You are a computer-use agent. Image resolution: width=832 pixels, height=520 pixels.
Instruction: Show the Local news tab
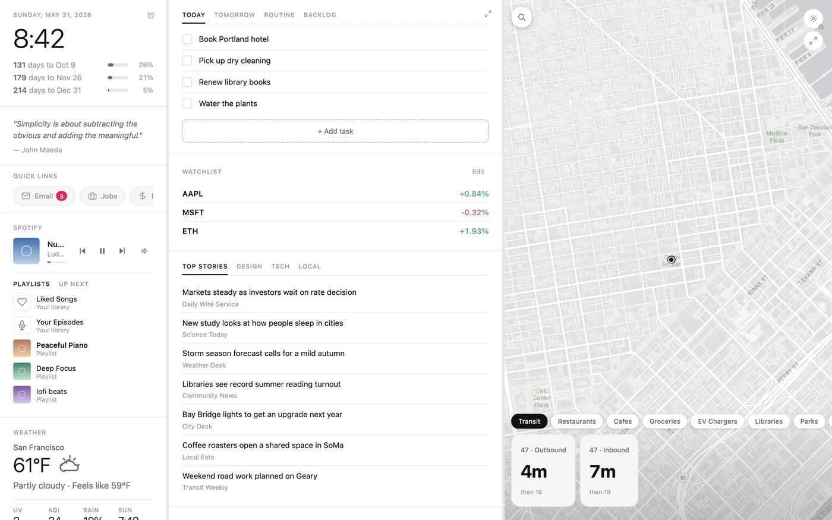[310, 267]
